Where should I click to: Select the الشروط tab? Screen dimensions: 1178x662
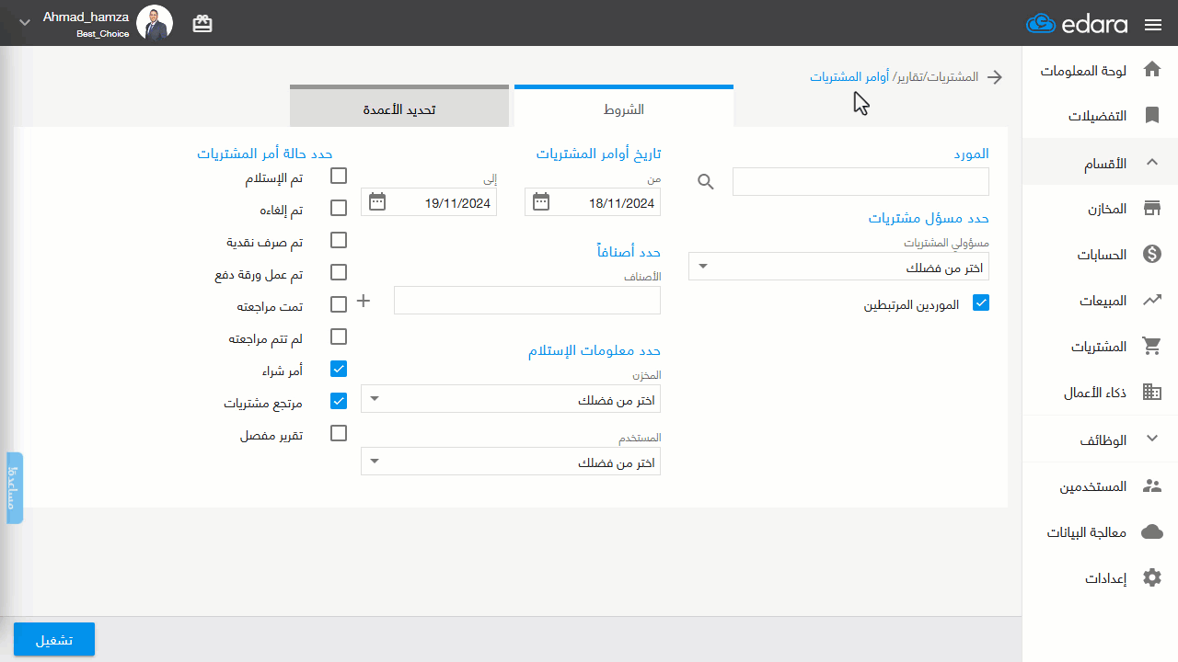click(624, 107)
